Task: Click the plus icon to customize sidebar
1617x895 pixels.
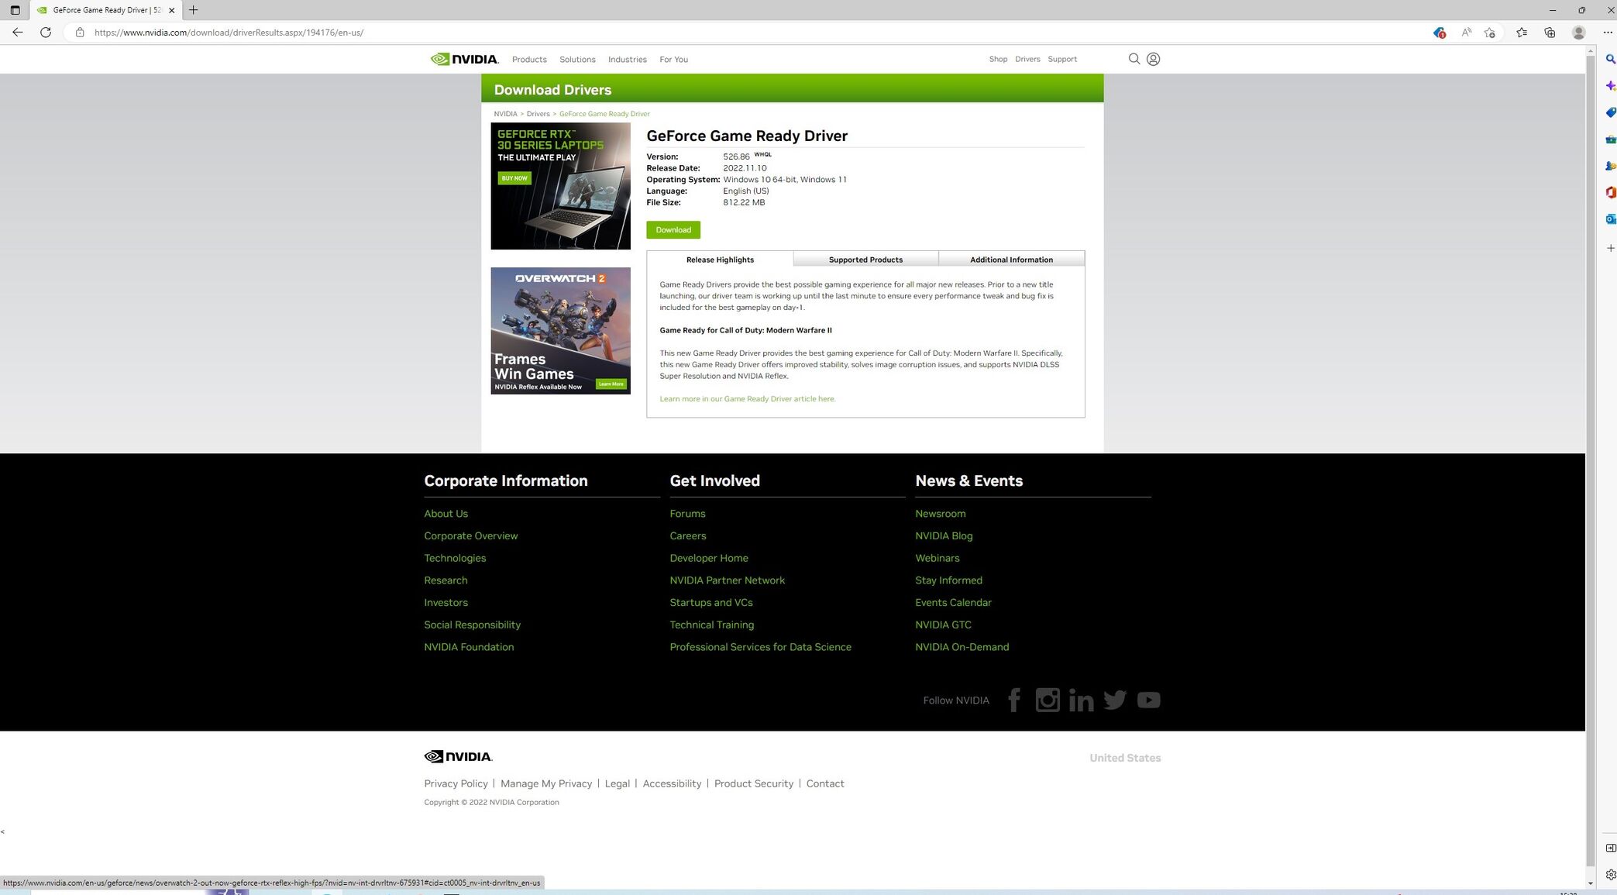Action: coord(1610,248)
